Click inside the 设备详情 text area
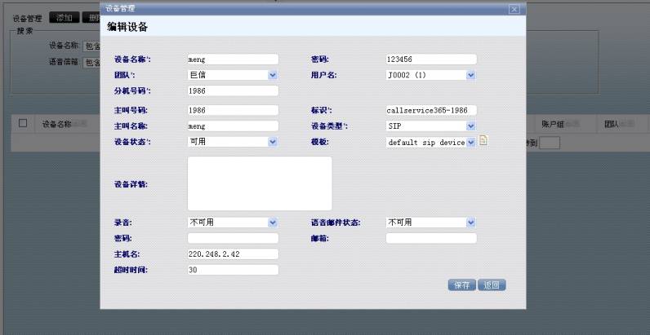The height and width of the screenshot is (335, 650). 260,183
